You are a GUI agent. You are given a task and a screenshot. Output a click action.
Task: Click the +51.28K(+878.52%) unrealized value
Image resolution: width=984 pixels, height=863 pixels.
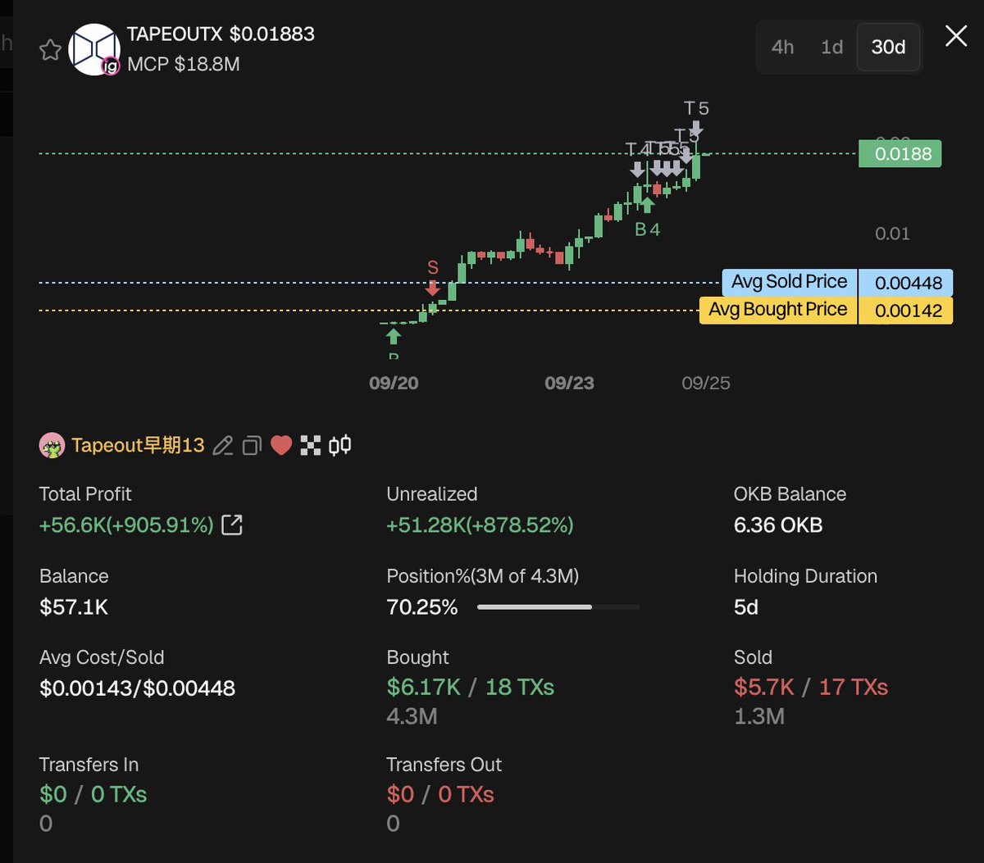(480, 525)
